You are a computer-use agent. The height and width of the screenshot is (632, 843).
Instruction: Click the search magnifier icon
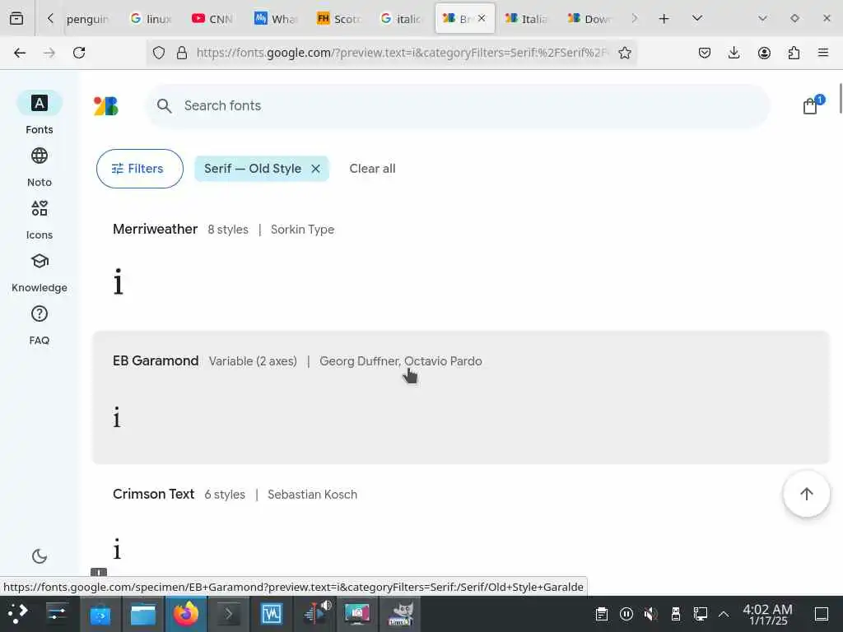(165, 106)
